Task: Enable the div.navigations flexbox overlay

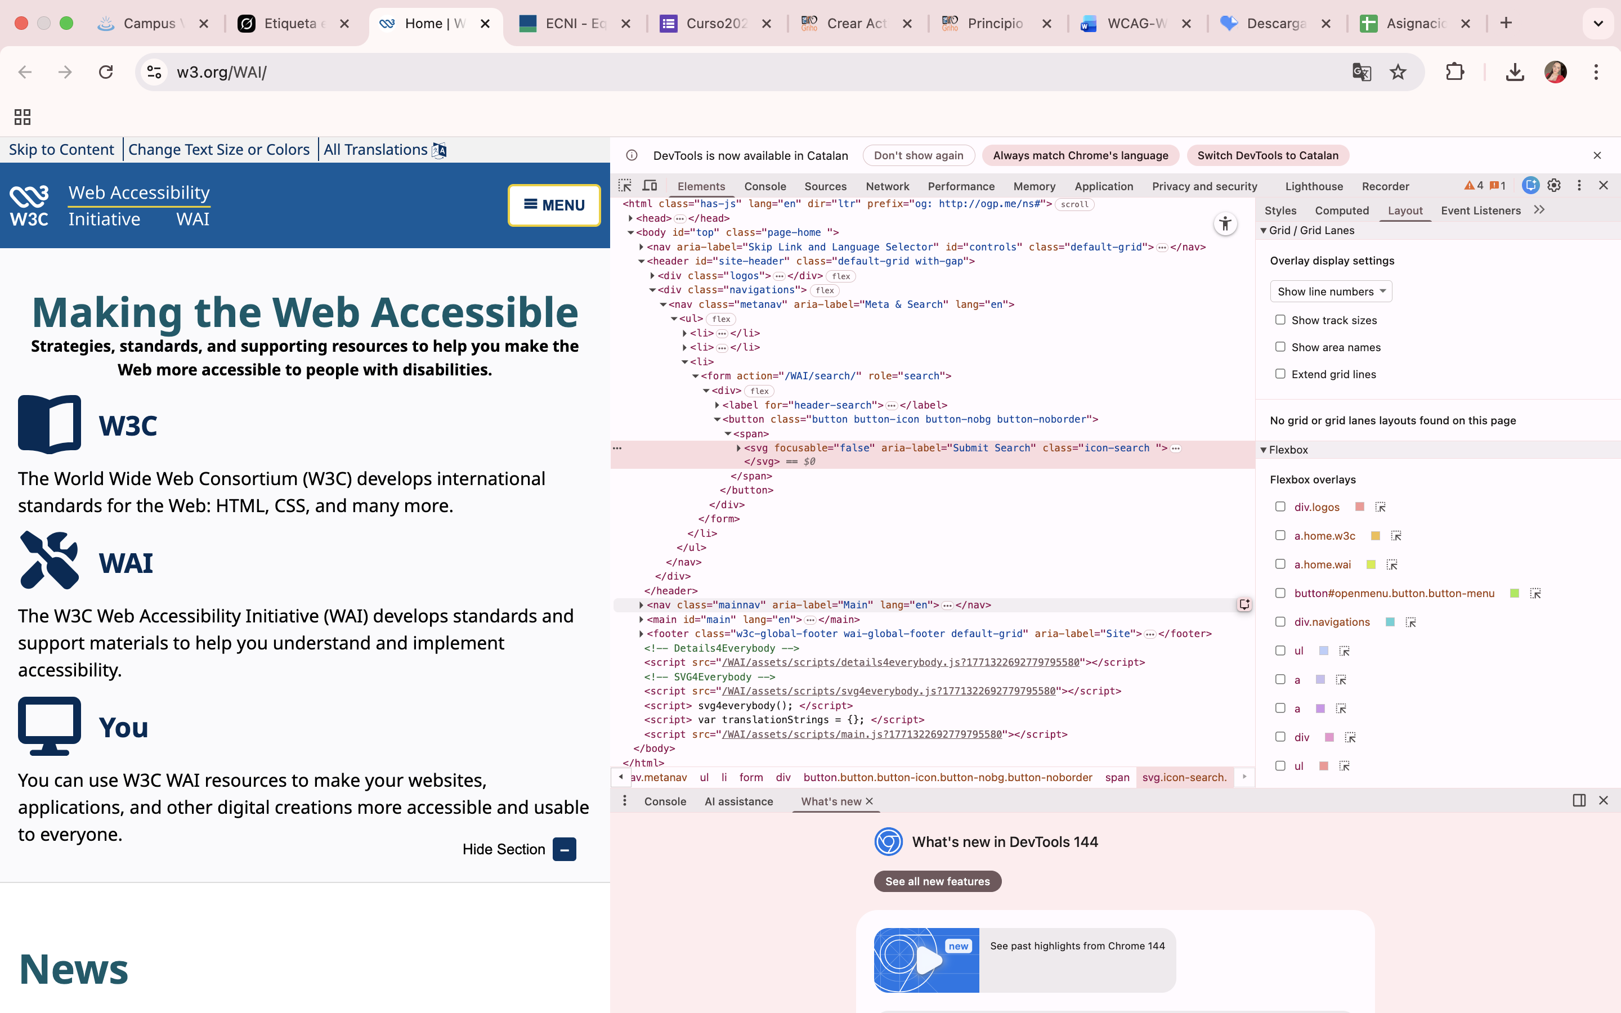Action: (1280, 622)
